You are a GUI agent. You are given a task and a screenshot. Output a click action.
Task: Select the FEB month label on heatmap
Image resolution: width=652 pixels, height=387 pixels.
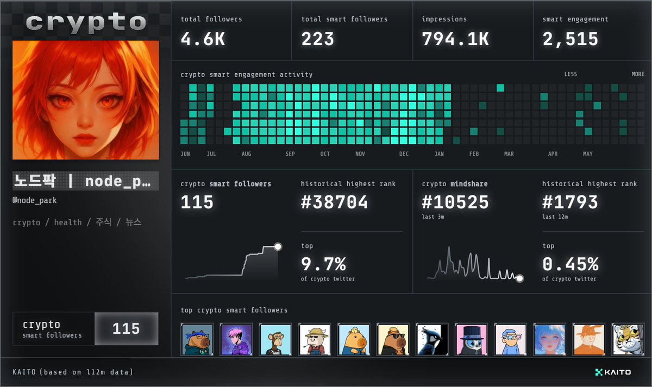tap(474, 154)
